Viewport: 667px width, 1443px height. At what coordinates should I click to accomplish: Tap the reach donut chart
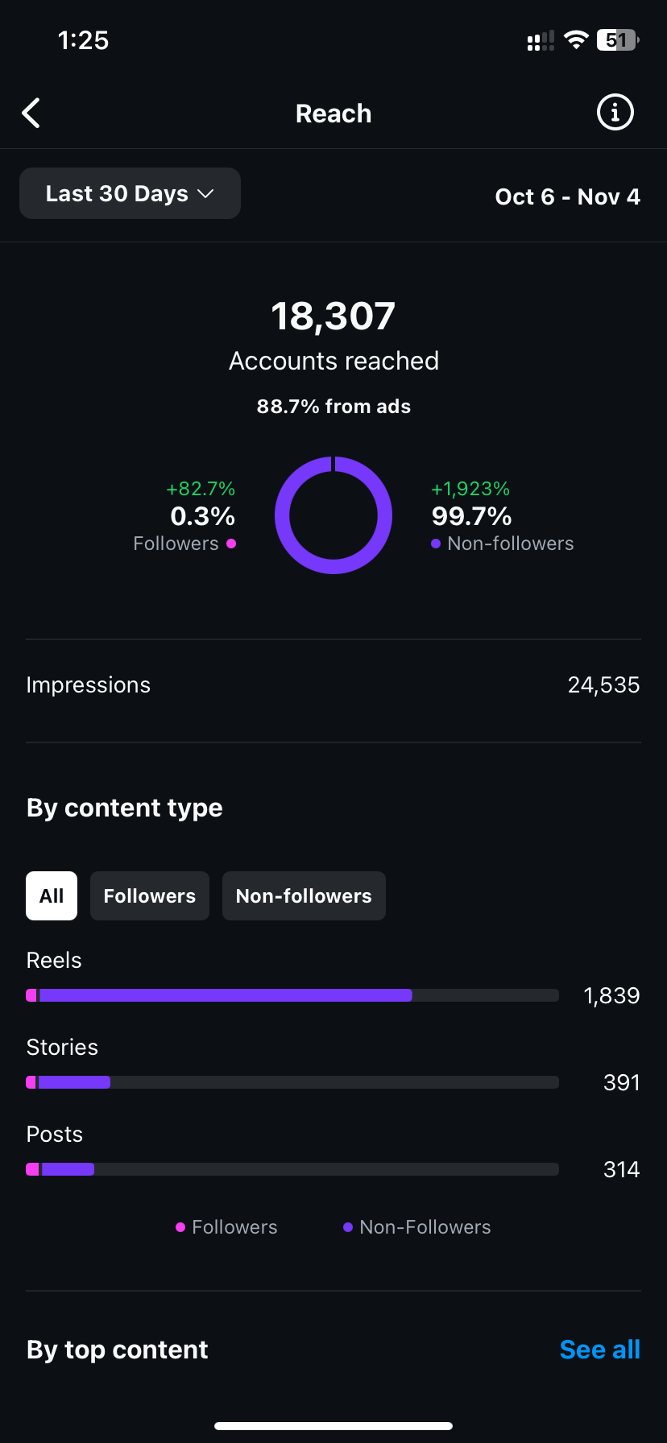point(333,515)
